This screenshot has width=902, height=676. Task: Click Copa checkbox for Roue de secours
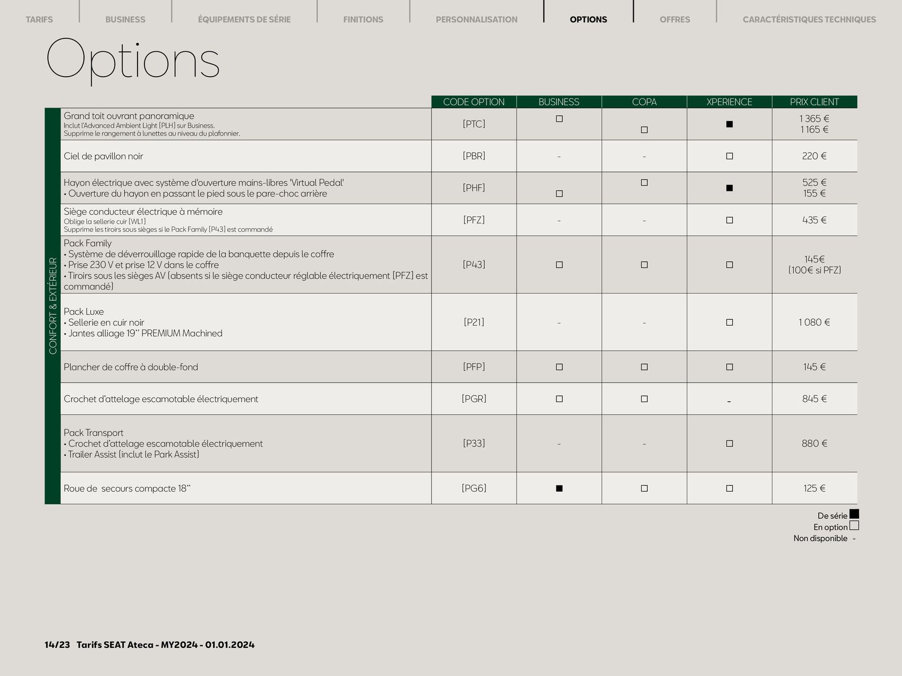click(x=644, y=488)
